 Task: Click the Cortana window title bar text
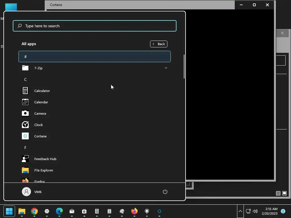click(56, 5)
